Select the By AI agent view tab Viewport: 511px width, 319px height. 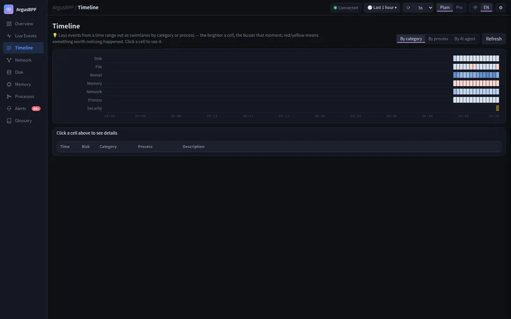[x=465, y=39]
